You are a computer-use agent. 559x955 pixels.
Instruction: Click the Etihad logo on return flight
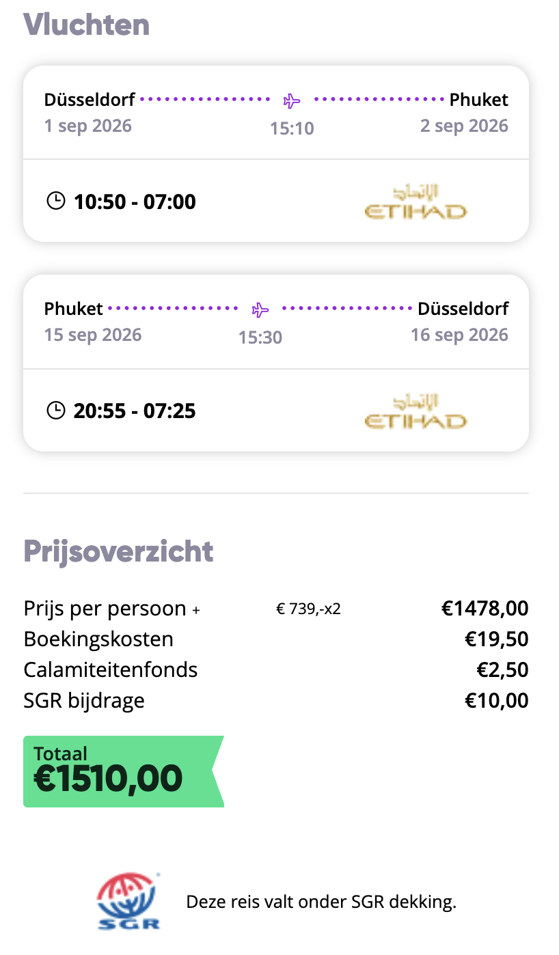[x=415, y=411]
